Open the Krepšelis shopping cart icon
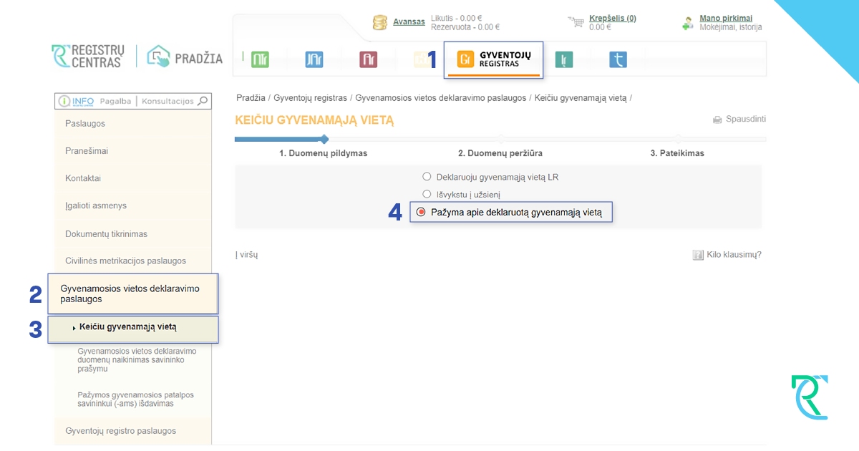 click(x=576, y=22)
